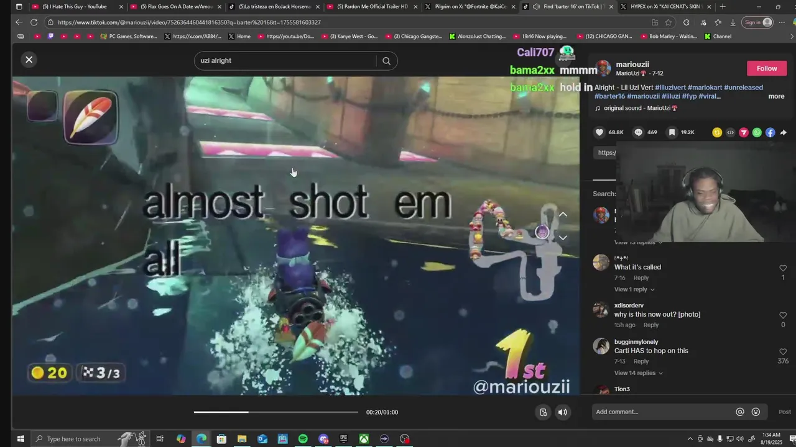
Task: Open Epic Games Launcher from taskbar
Action: (343, 439)
